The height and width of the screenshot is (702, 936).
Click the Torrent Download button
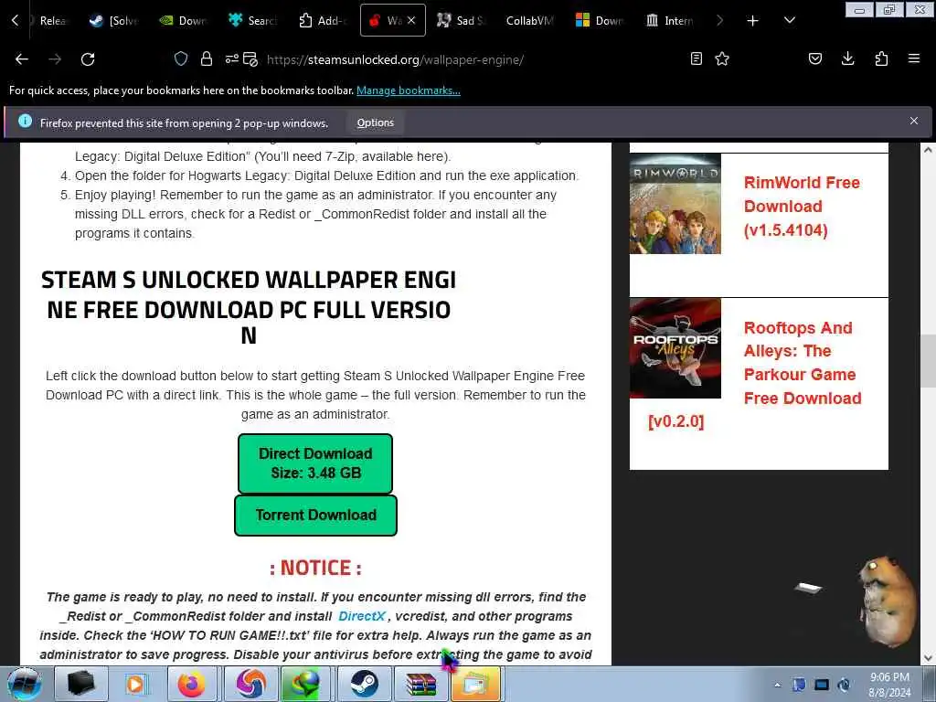point(315,516)
